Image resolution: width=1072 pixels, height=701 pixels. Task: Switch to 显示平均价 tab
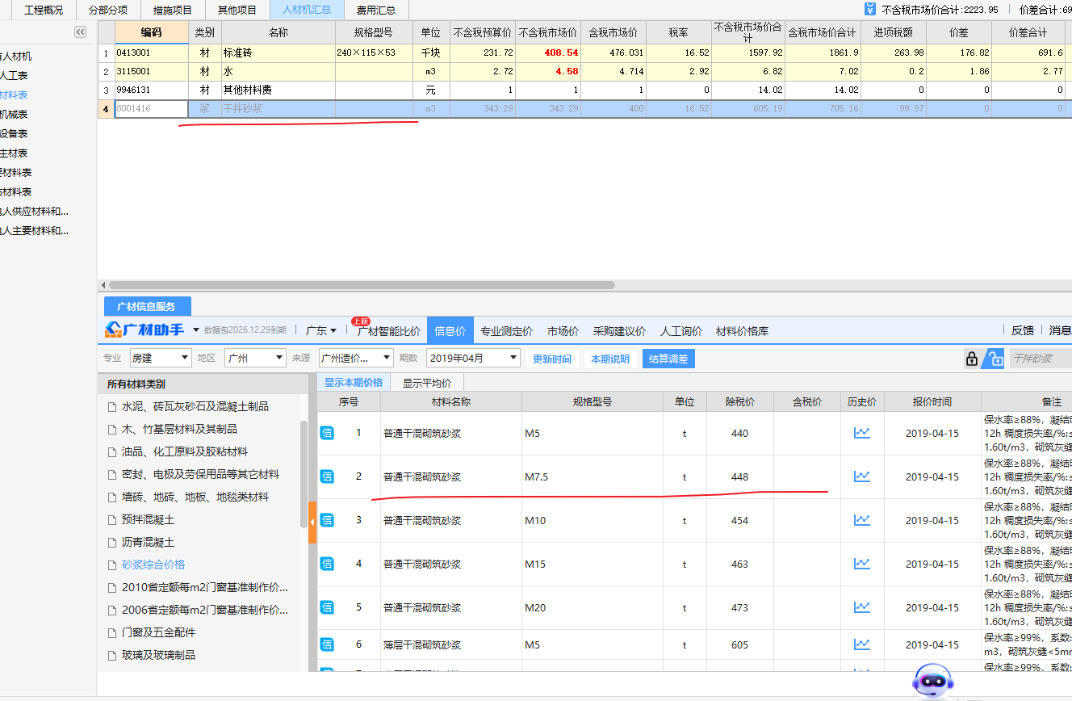click(427, 383)
